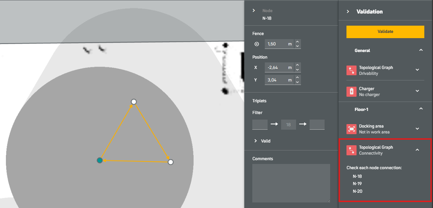Collapse the Connectivity details chevron

417,150
